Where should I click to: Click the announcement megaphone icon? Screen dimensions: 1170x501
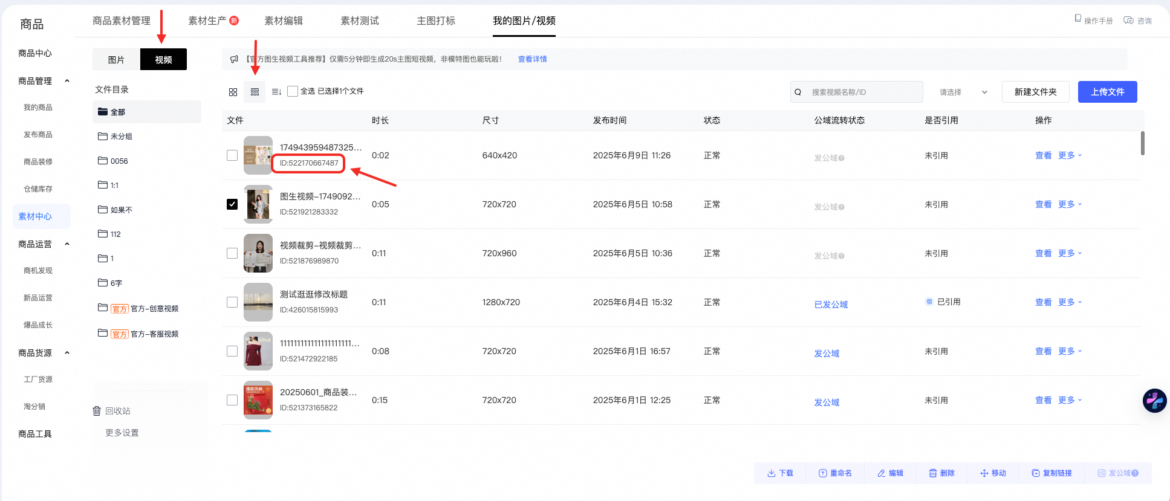[x=234, y=59]
